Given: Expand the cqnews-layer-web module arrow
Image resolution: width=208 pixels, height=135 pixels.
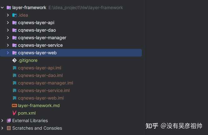Looking at the screenshot, I should 8,53.
